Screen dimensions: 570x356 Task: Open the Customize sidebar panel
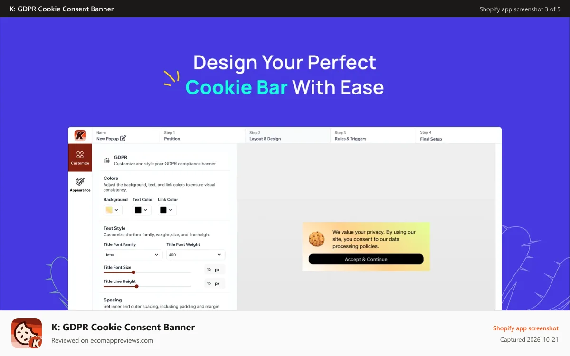[x=80, y=158]
